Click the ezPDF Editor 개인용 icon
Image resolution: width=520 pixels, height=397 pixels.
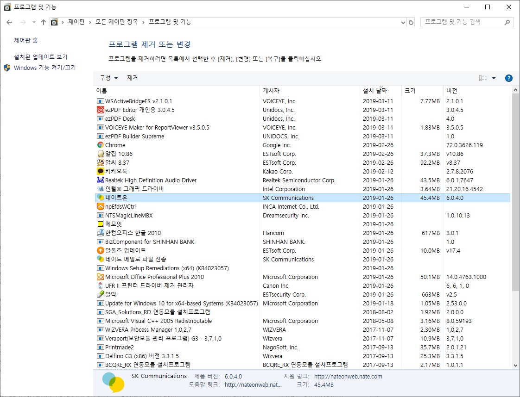101,110
